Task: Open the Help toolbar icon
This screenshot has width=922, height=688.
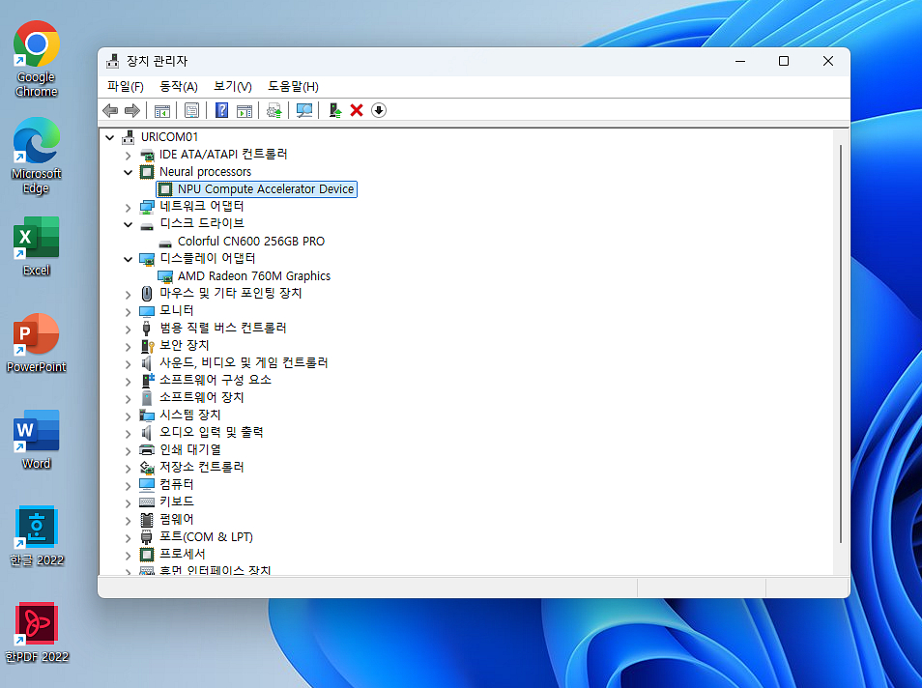Action: click(221, 111)
